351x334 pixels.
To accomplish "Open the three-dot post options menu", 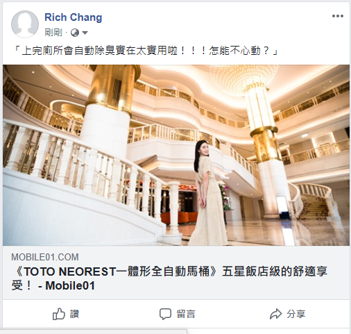I will coord(338,16).
